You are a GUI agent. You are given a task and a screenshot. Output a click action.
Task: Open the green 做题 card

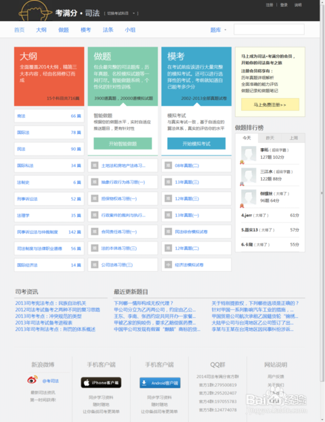tap(123, 76)
